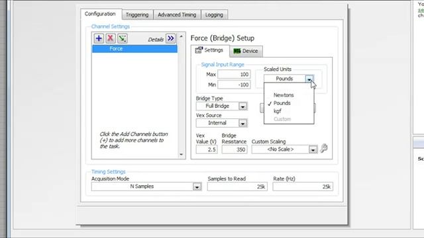Image resolution: width=424 pixels, height=238 pixels.
Task: Click the Samples to Read field
Action: point(237,186)
